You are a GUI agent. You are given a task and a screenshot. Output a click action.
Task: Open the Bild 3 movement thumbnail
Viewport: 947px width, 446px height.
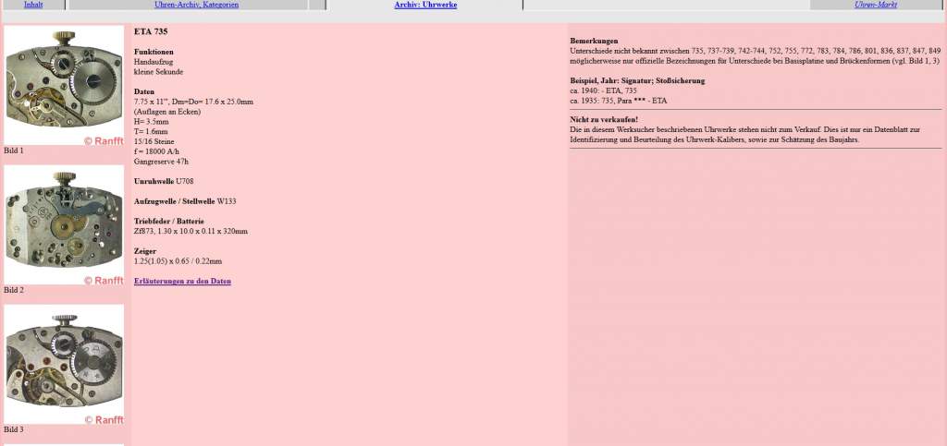64,364
